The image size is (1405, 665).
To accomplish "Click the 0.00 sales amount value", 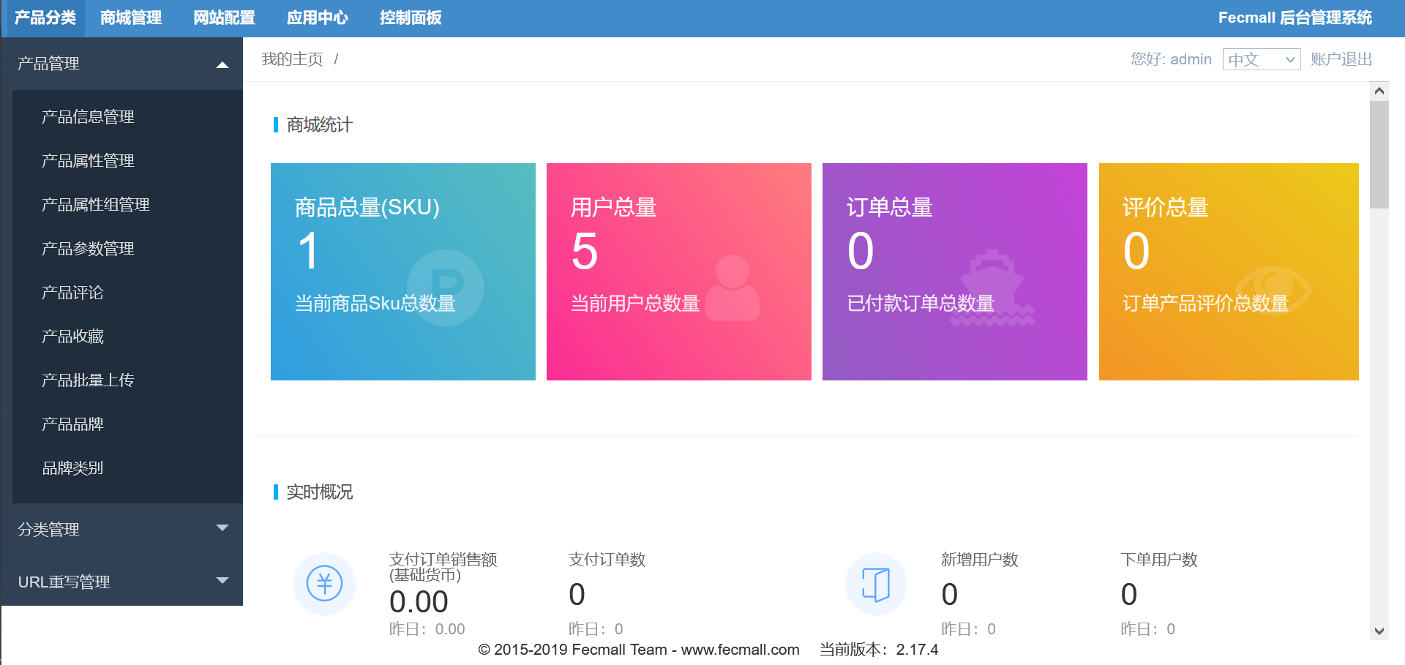I will pos(419,602).
